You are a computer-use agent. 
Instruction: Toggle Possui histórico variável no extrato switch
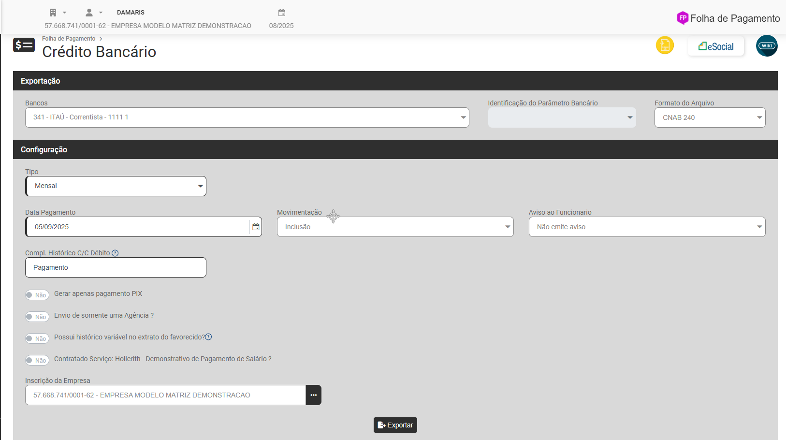point(37,338)
